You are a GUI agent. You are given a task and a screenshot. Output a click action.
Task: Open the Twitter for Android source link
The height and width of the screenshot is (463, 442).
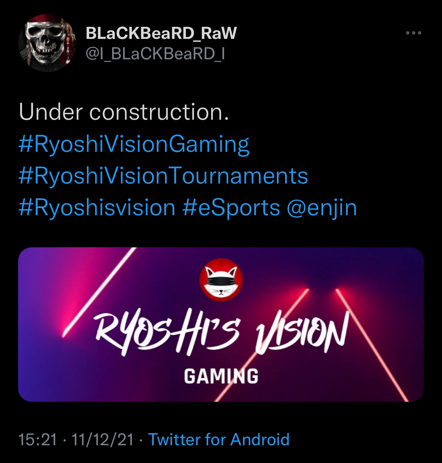pyautogui.click(x=219, y=440)
